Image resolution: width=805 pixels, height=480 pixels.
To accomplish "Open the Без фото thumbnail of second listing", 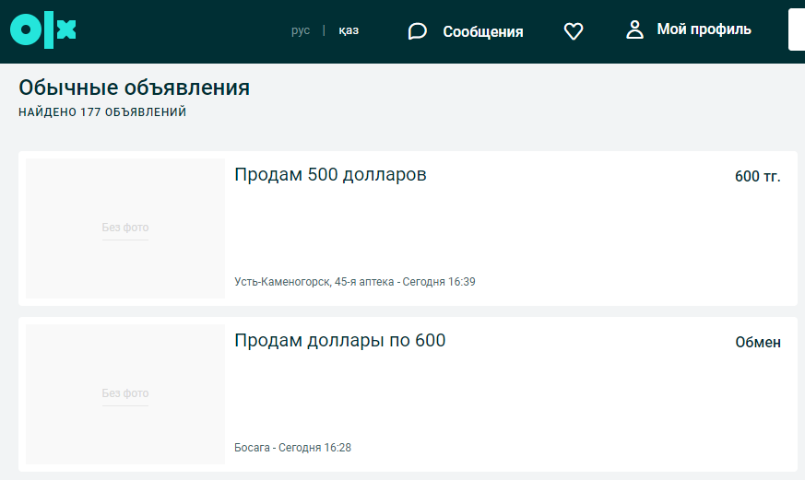I will point(125,393).
